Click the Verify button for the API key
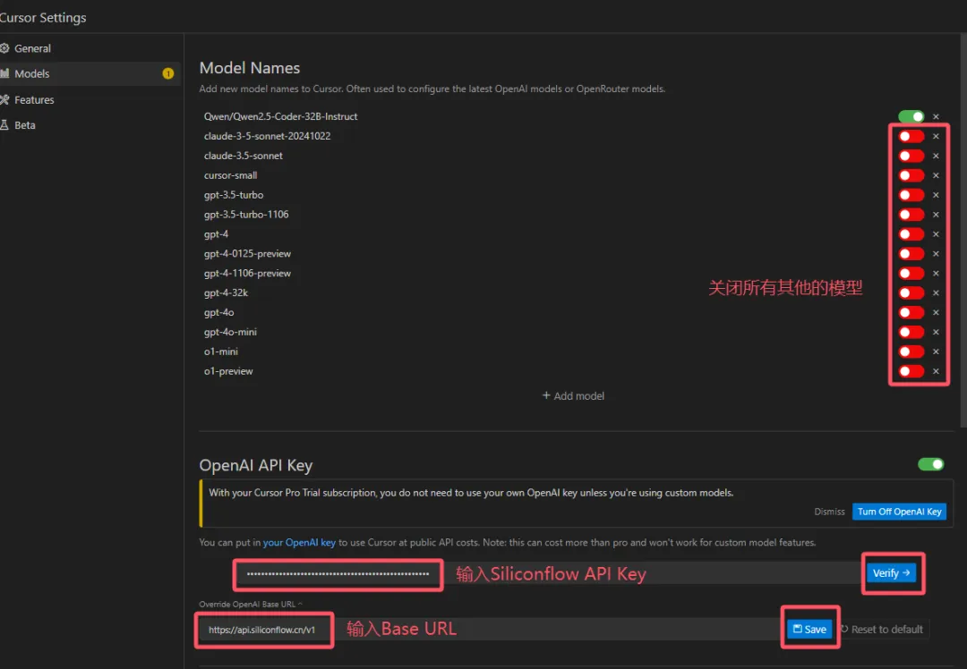The image size is (967, 669). (891, 573)
